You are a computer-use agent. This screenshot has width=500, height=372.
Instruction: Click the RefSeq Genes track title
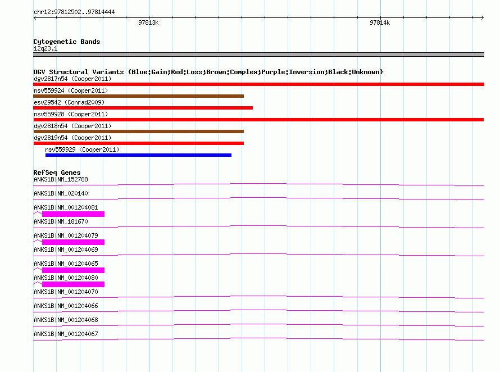point(57,173)
